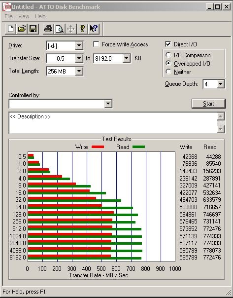Click the write value 571139
233x298 pixels.
coord(188,236)
